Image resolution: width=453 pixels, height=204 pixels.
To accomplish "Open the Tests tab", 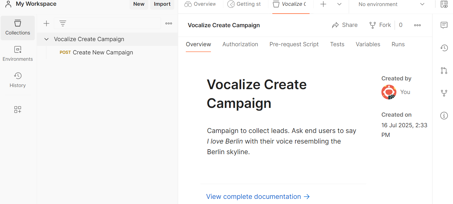I will click(337, 44).
